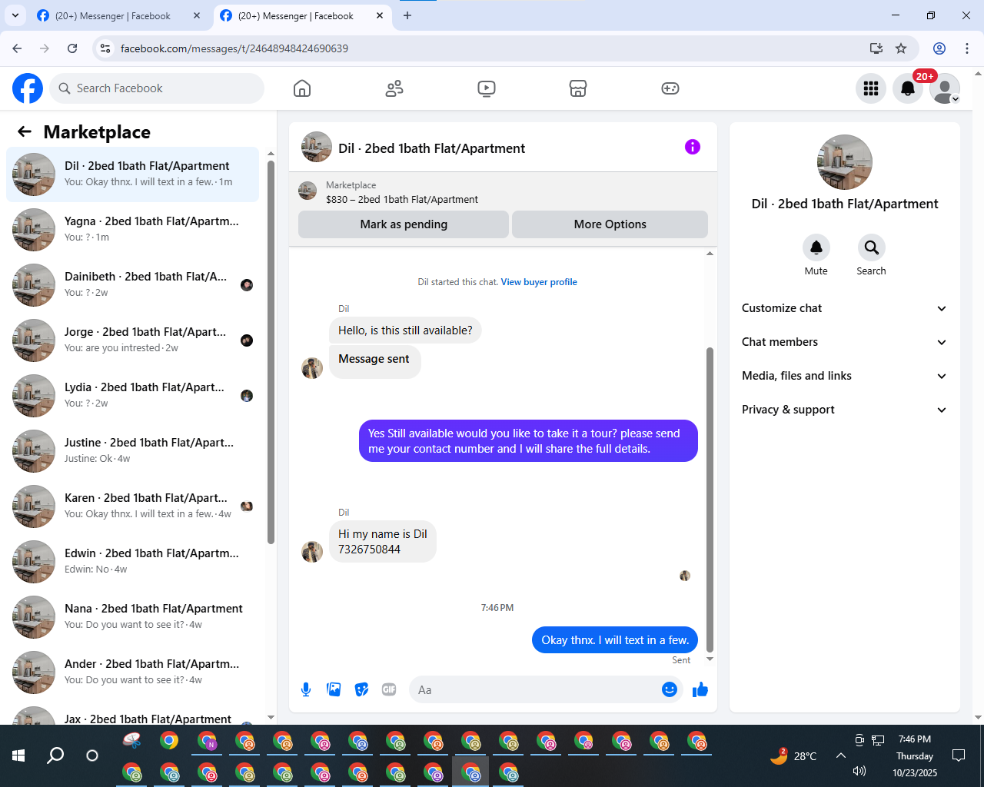Choose a sticker icon
This screenshot has height=787, width=984.
[361, 689]
